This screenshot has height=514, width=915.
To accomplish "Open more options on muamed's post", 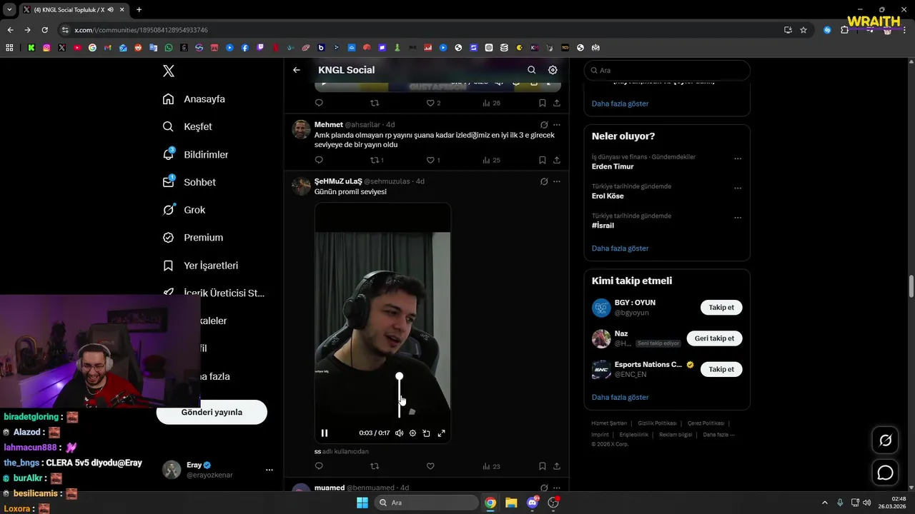I will click(557, 488).
